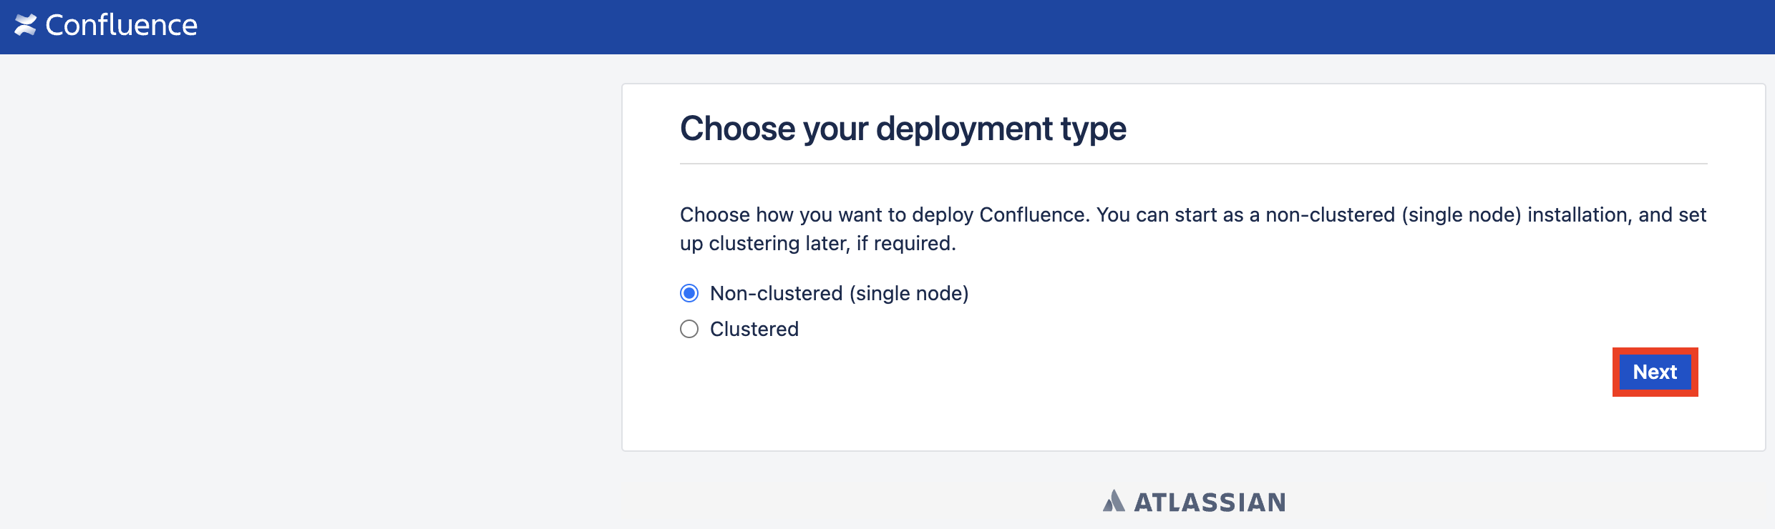This screenshot has height=529, width=1775.
Task: Select Non-clustered (single node) radio button
Action: pyautogui.click(x=689, y=293)
